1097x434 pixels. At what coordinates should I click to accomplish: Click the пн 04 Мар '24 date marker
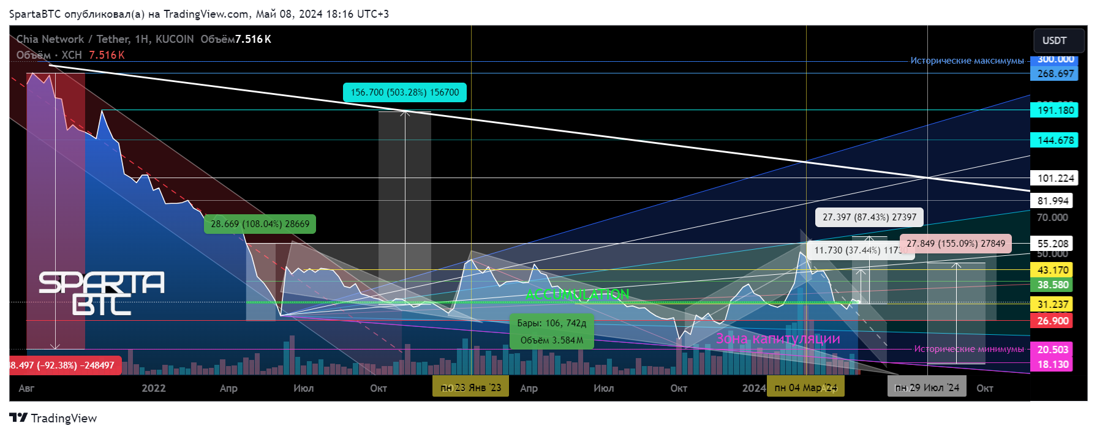[805, 387]
